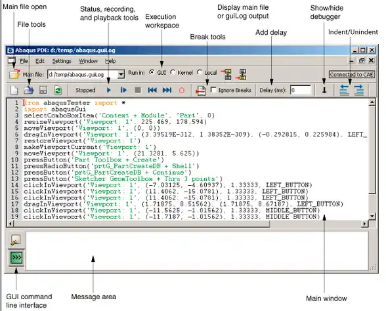Screen dimensions: 386x311
Task: Click the vertical scrollbar down arrow
Action: pos(372,217)
